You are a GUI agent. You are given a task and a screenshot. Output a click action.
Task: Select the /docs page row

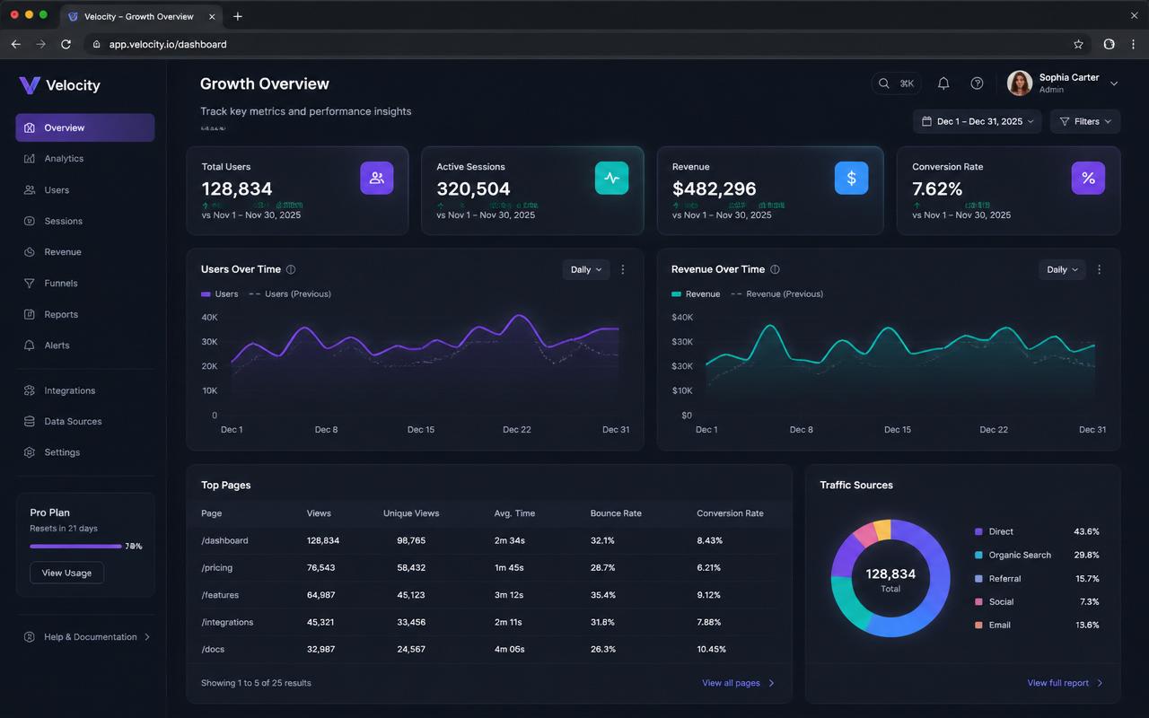click(489, 649)
